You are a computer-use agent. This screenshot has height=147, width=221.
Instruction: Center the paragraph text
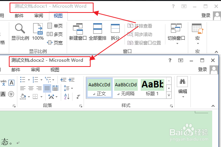31,88
